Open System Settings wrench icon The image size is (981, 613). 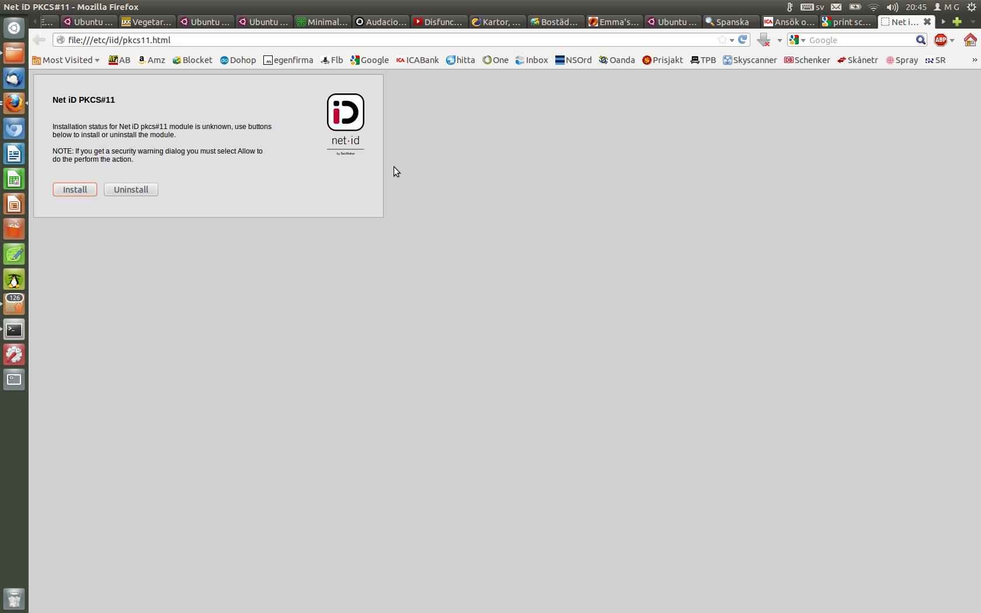tap(14, 354)
